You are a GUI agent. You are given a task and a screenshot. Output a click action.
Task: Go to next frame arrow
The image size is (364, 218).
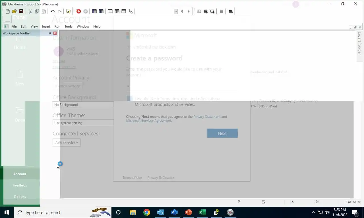click(x=189, y=11)
